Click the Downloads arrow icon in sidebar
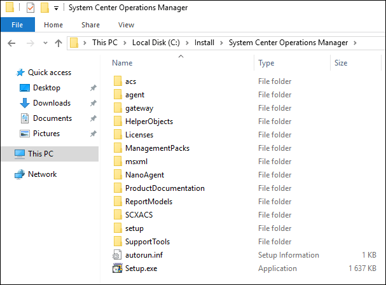Image resolution: width=386 pixels, height=285 pixels. (x=25, y=103)
